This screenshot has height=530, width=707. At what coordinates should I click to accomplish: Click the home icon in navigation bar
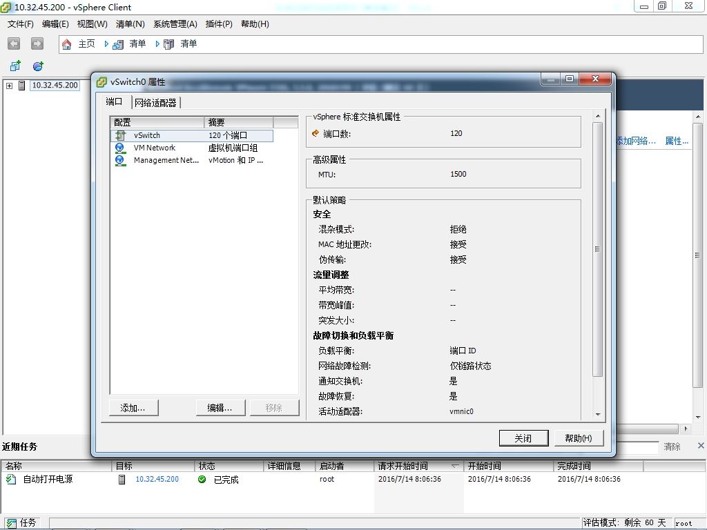click(67, 43)
